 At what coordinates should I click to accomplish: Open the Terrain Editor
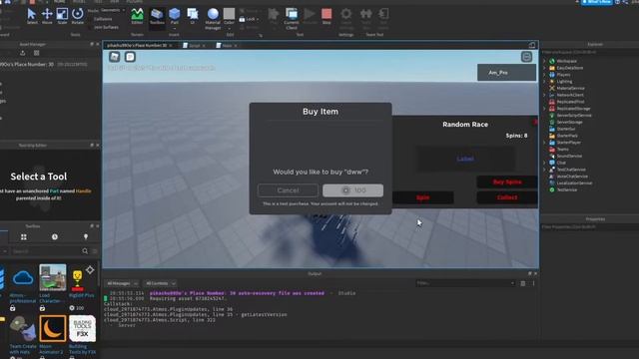point(137,16)
